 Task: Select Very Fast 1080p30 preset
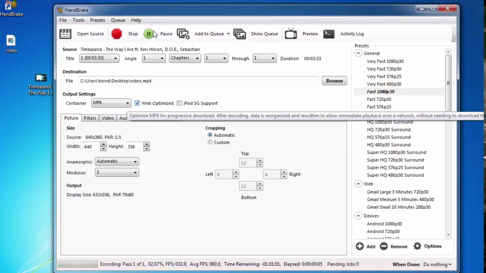(x=385, y=61)
